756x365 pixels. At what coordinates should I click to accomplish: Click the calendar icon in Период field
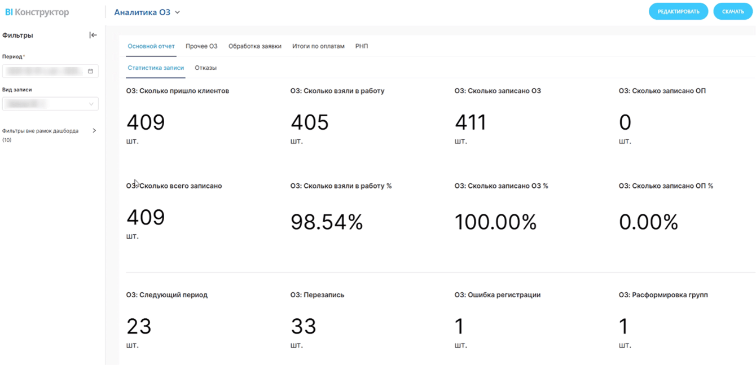[90, 71]
